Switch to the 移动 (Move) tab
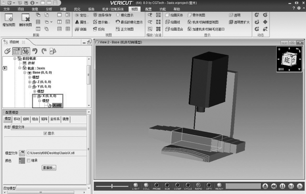This screenshot has width=306, height=194. pyautogui.click(x=17, y=119)
